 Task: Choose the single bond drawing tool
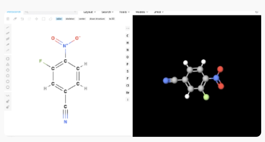coord(8,27)
